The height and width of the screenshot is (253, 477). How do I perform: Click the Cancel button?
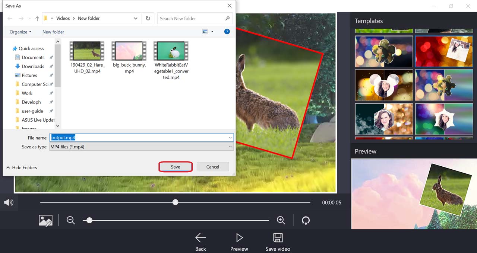tap(213, 167)
